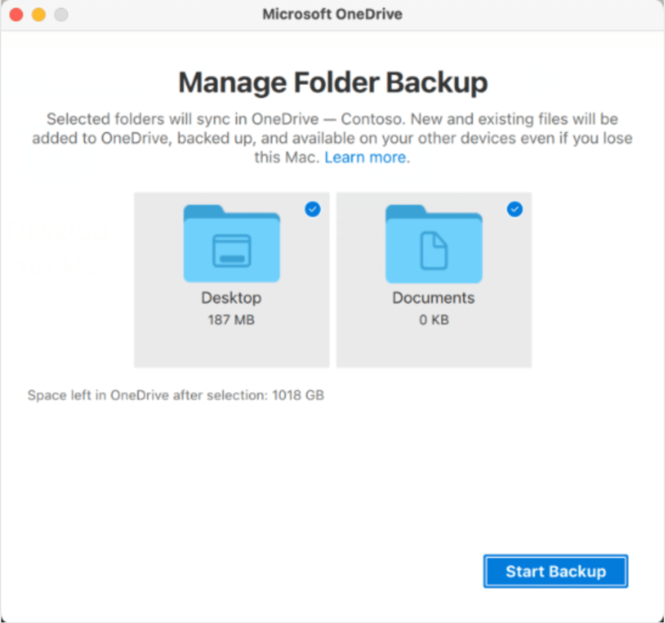Uncheck the Documents folder blue checkmark
Image resolution: width=665 pixels, height=623 pixels.
pos(515,209)
